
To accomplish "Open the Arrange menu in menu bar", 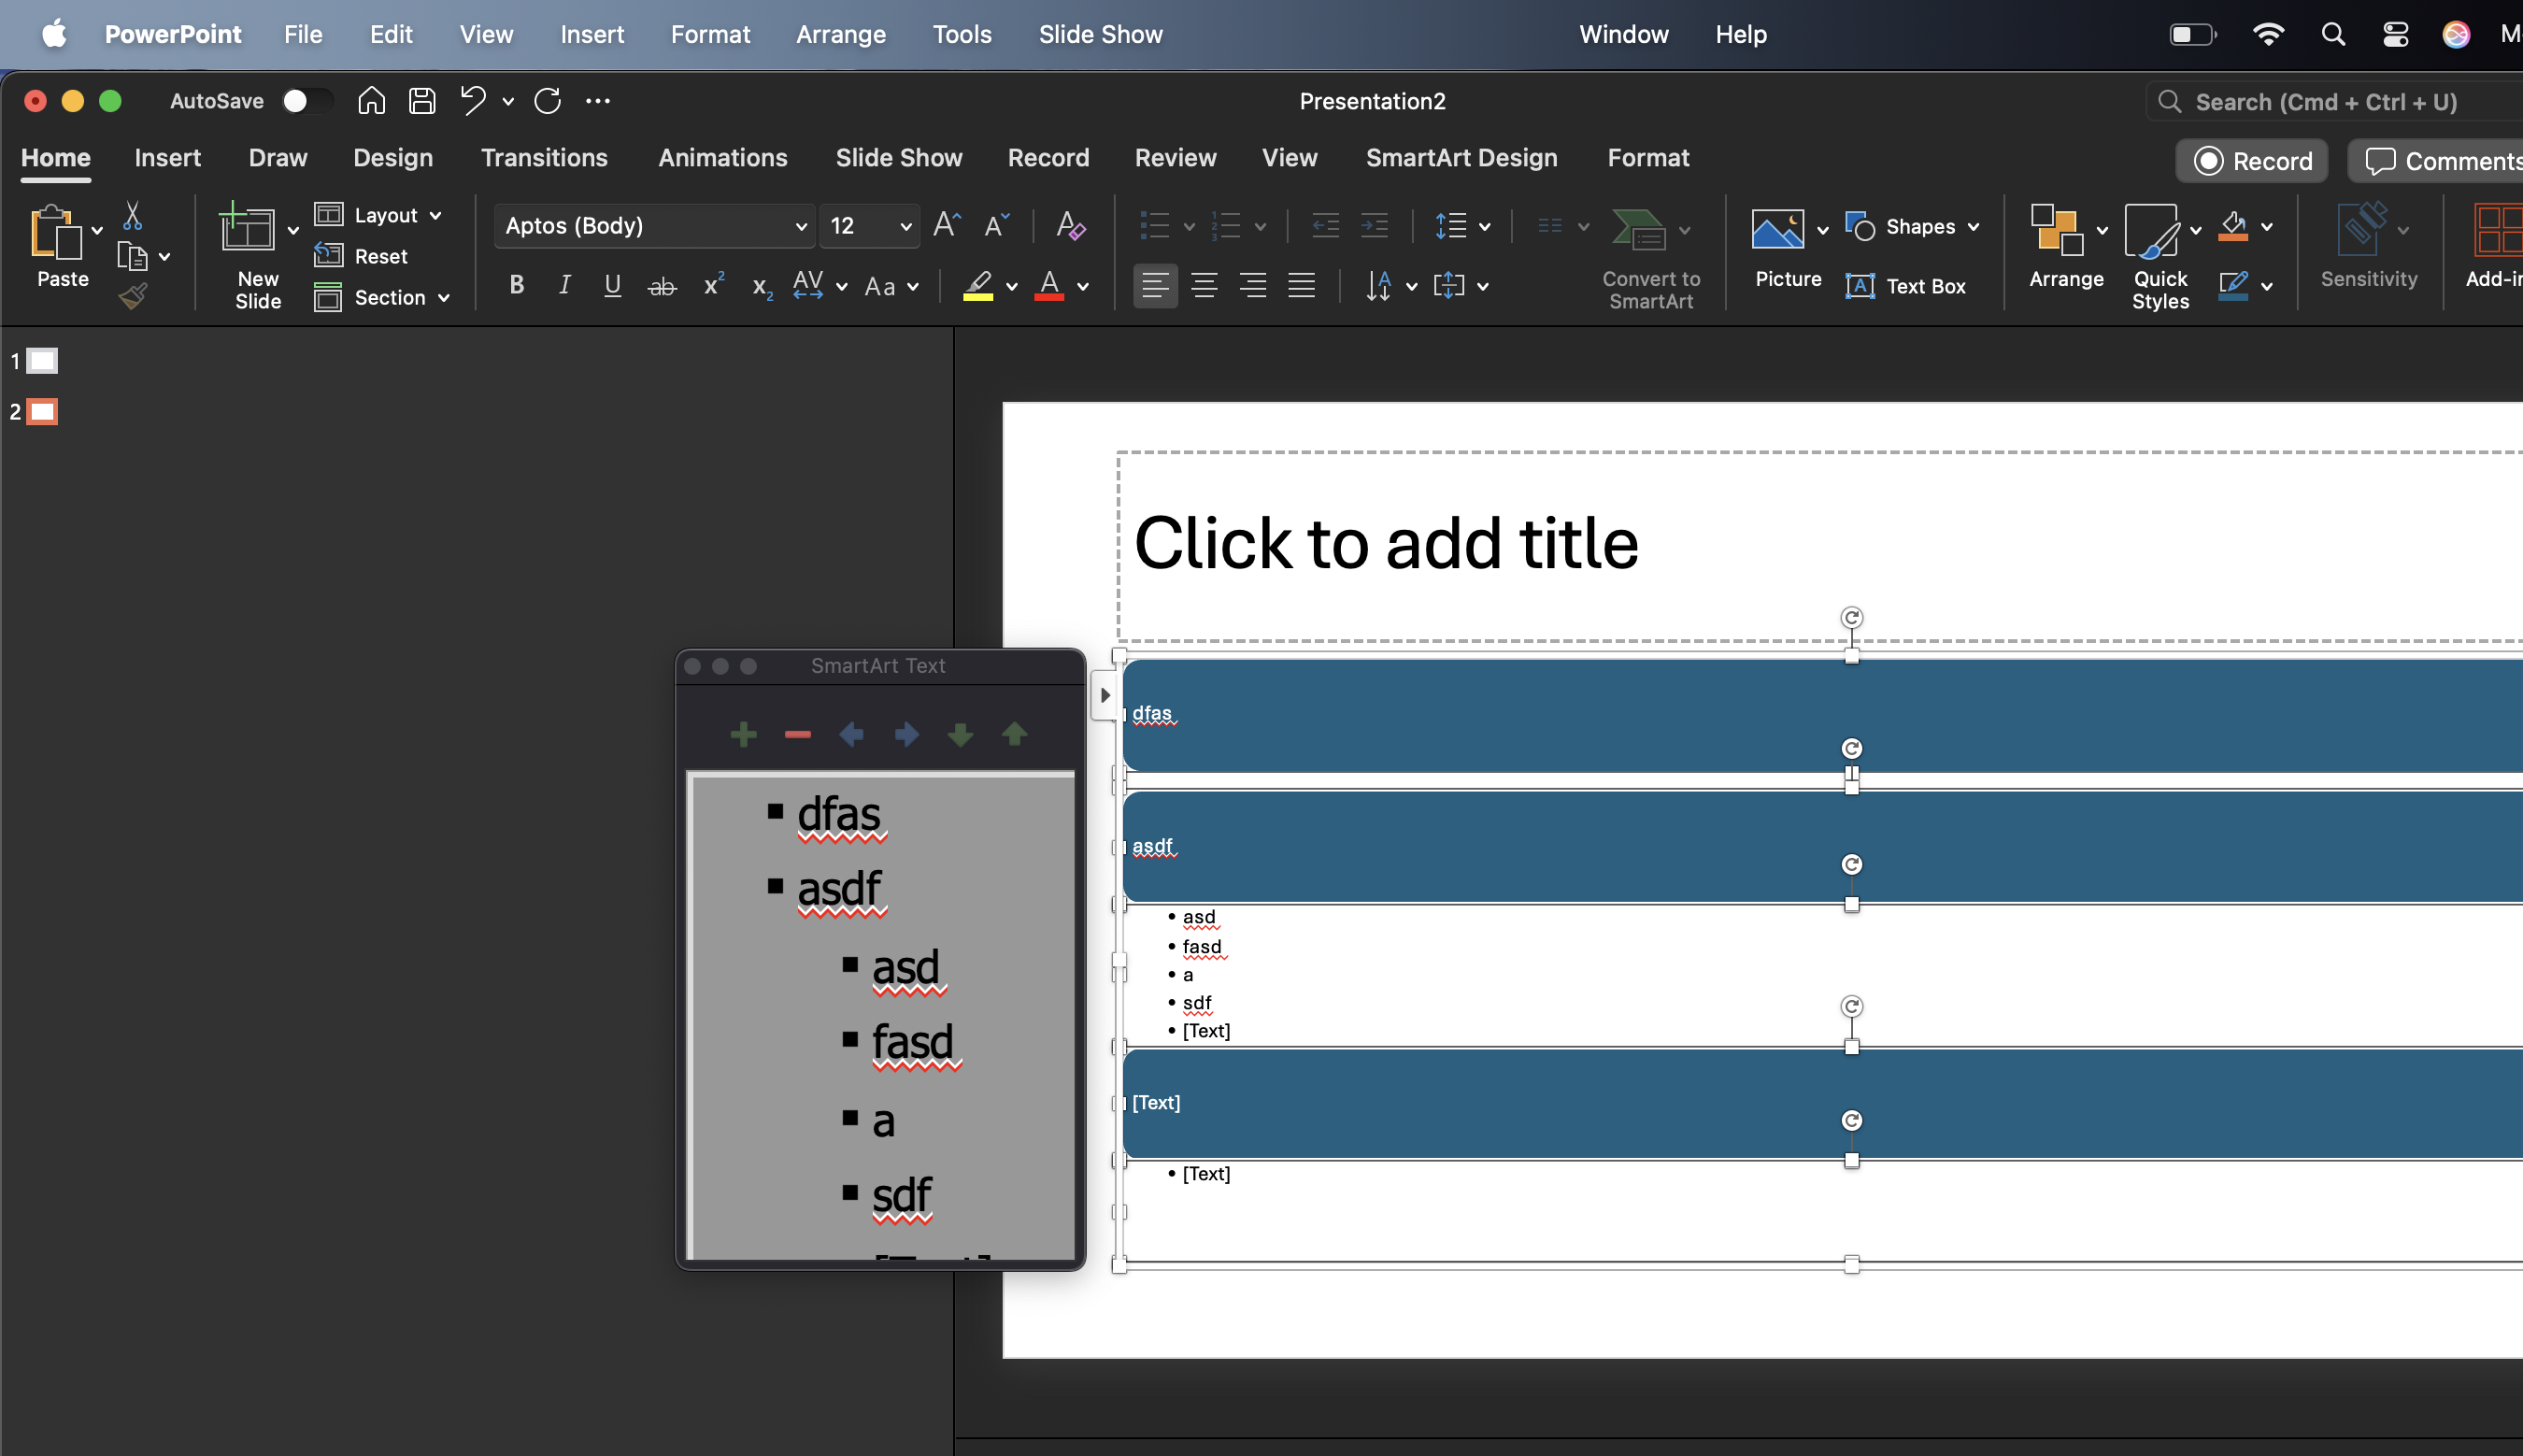I will 841,34.
